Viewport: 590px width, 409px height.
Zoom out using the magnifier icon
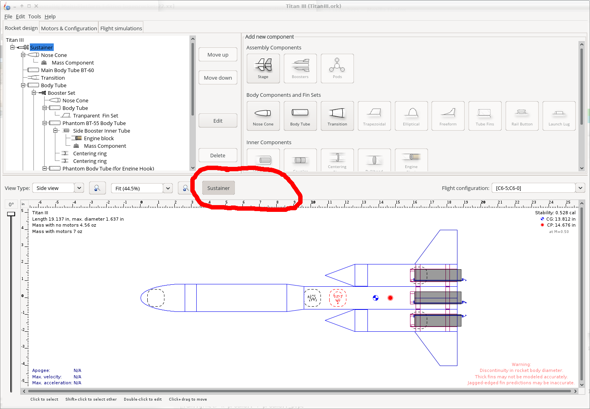click(x=98, y=188)
